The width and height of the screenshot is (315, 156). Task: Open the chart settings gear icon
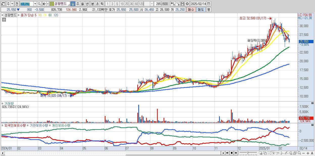187,4
